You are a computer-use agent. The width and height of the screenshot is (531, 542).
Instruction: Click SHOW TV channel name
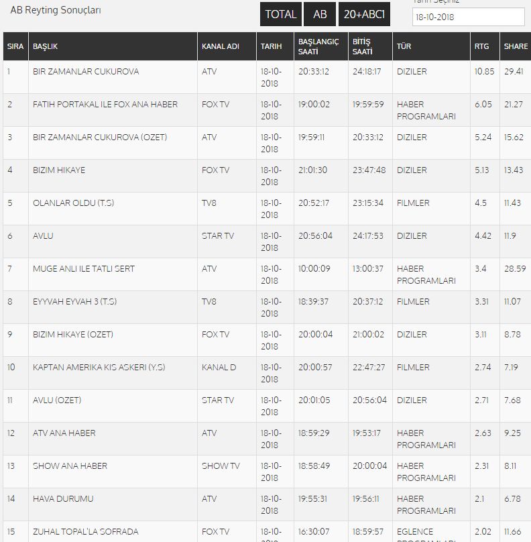pos(221,466)
